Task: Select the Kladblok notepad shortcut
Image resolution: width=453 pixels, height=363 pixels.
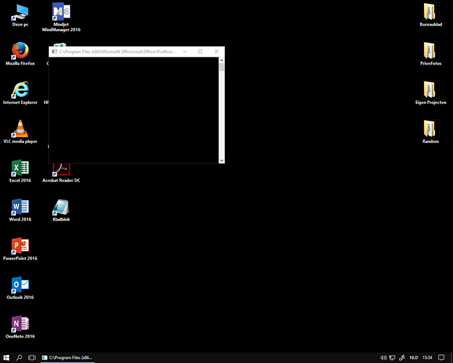Action: (x=61, y=208)
